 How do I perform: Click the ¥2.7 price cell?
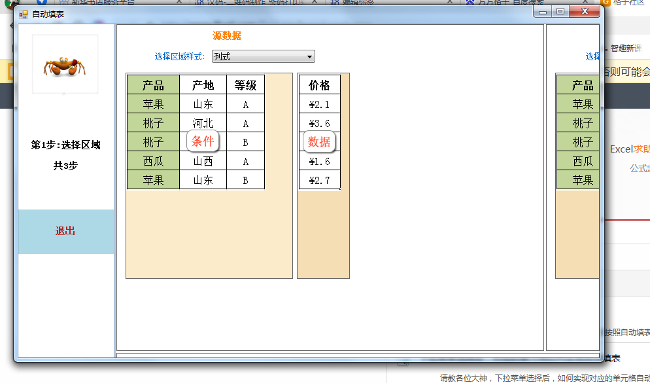coord(320,180)
